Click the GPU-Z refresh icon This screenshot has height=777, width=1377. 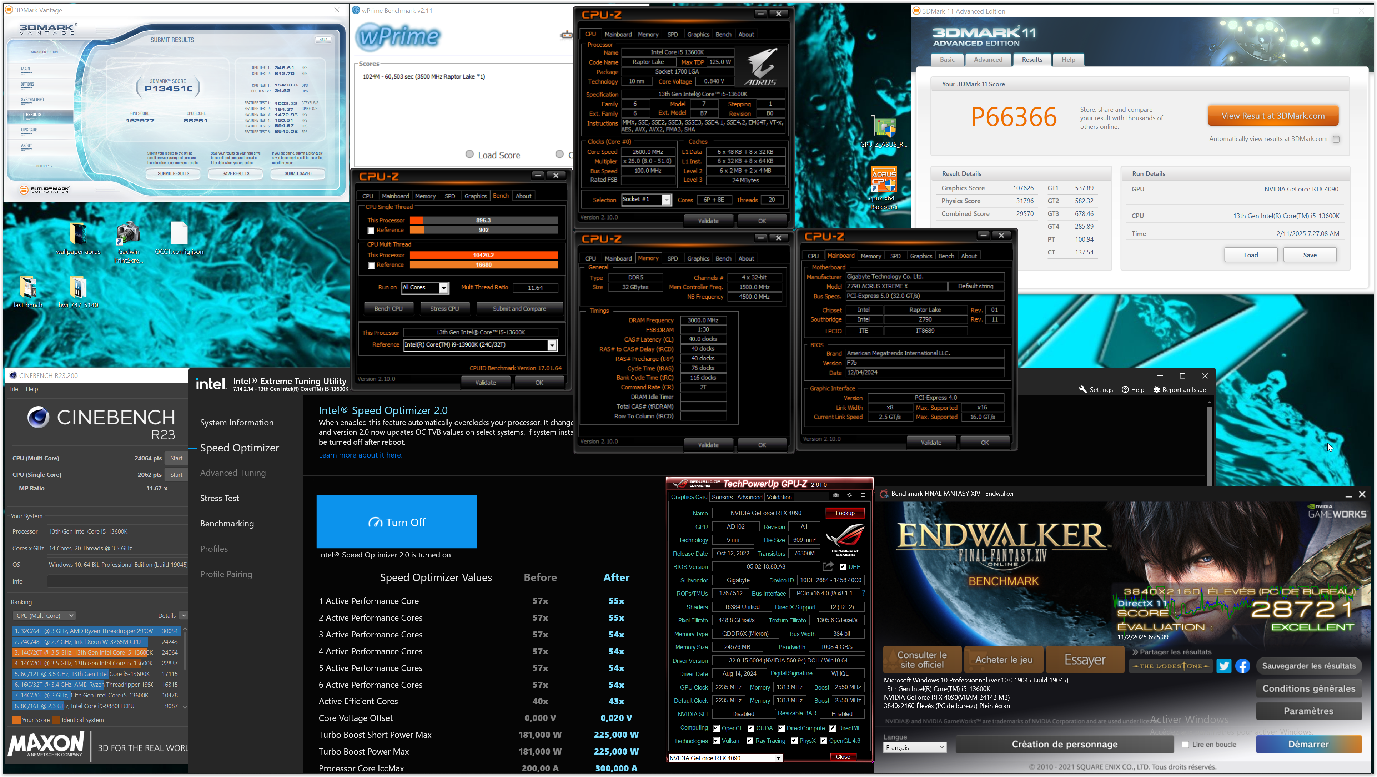(x=849, y=495)
